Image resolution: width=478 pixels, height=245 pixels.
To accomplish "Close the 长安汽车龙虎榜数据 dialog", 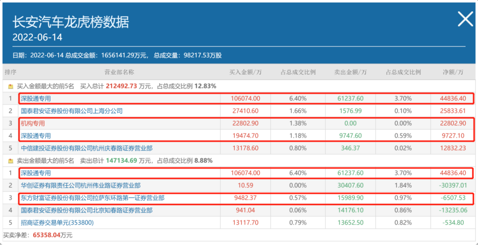I will tap(466, 19).
